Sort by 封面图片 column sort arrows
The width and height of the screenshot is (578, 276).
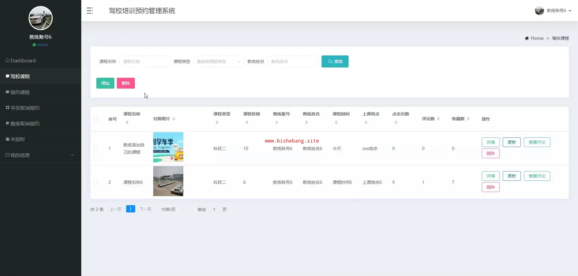click(x=174, y=119)
